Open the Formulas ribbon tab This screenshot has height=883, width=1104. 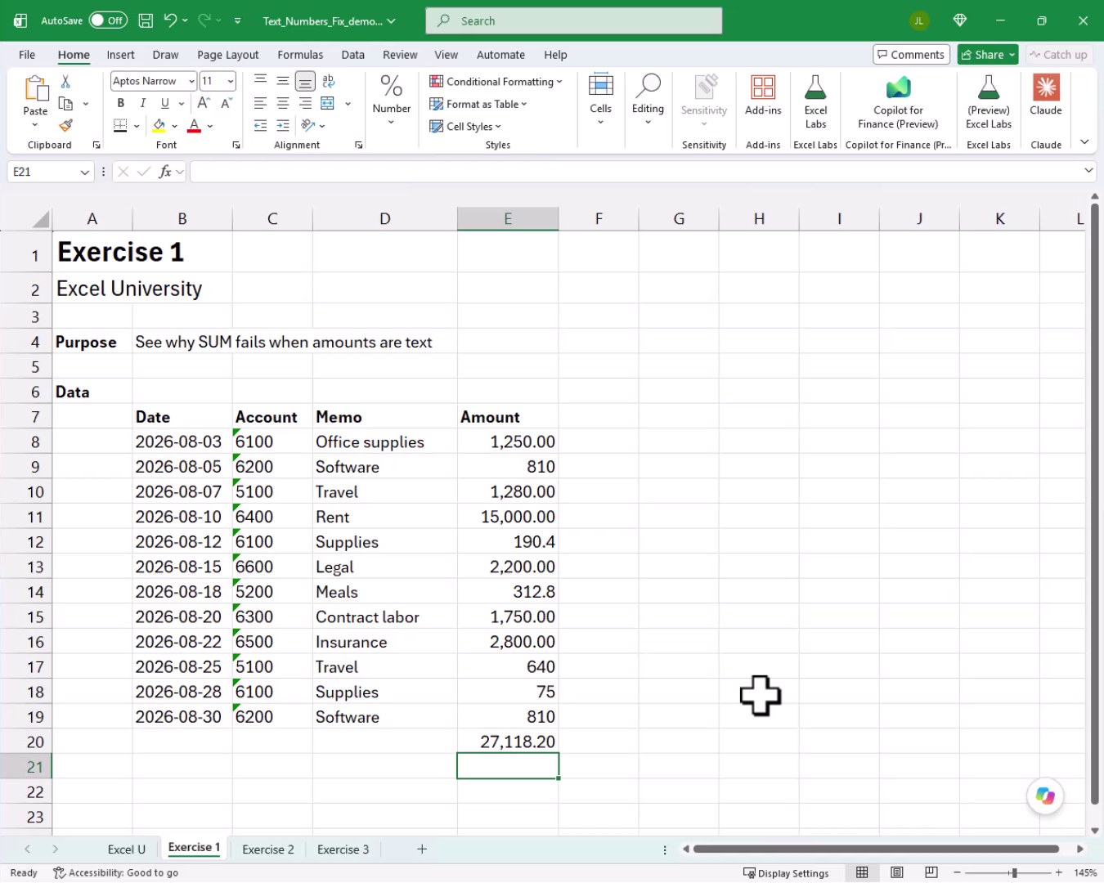(300, 55)
